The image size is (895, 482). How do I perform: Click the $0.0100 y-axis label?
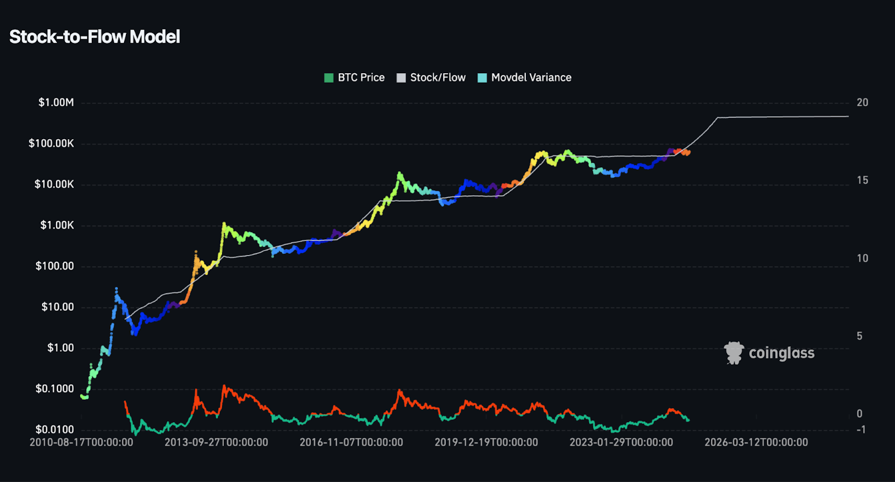coord(55,429)
